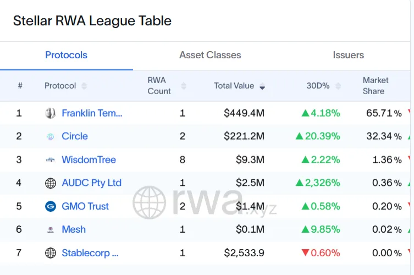Click the Mesh logo icon
Image resolution: width=414 pixels, height=275 pixels.
click(x=51, y=230)
